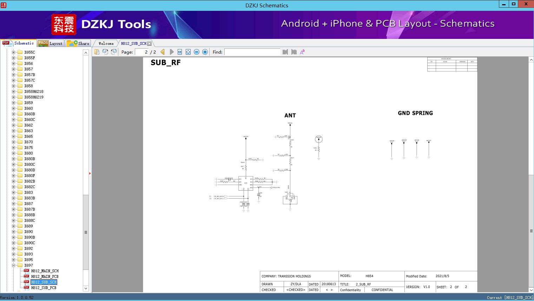
Task: Switch to the Layout tab
Action: 50,43
